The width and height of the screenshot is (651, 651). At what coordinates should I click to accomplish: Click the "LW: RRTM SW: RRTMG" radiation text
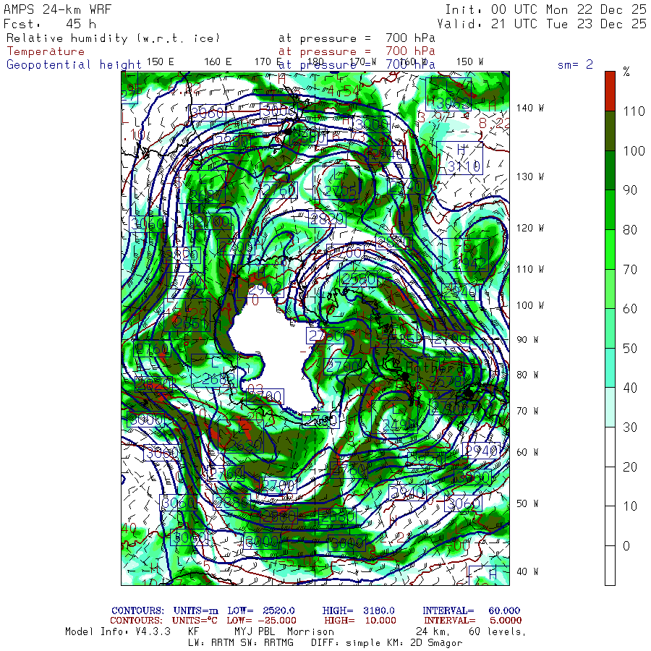240,643
